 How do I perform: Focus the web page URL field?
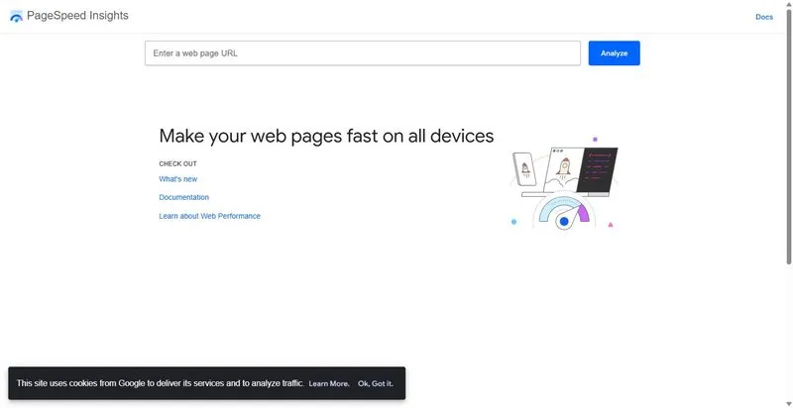pyautogui.click(x=363, y=53)
